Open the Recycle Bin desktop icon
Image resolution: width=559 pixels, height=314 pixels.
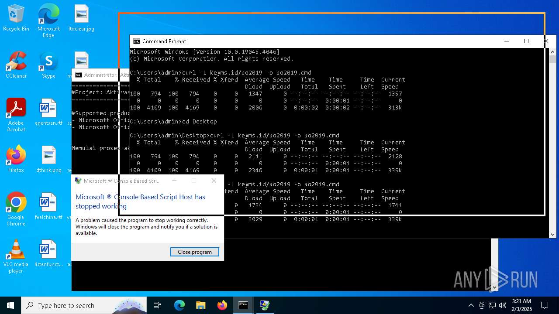16,18
